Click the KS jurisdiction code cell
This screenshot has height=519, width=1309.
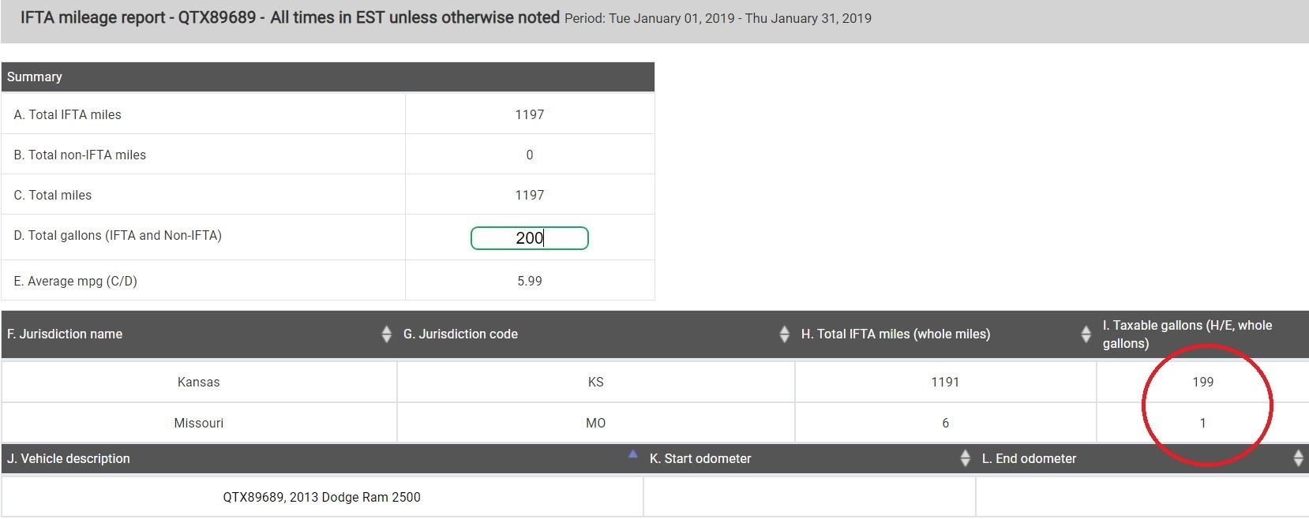(x=596, y=382)
